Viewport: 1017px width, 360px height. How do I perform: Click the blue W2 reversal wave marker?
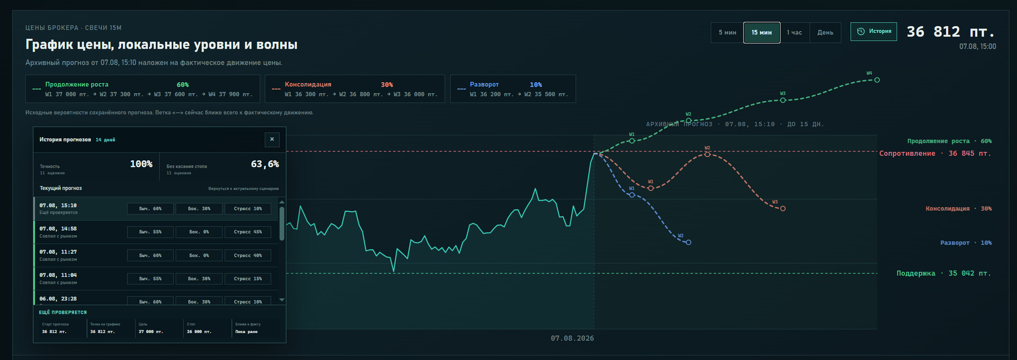[x=689, y=242]
